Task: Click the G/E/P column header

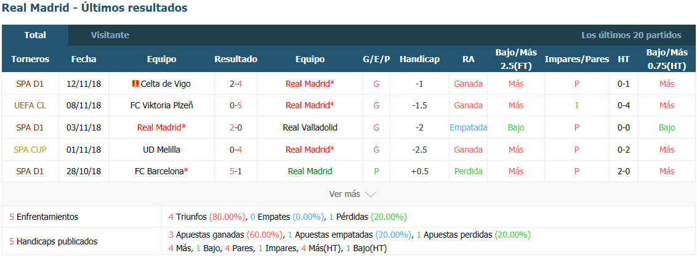Action: (x=376, y=59)
